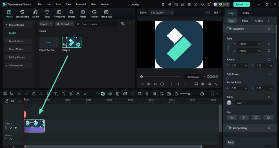Open the Export button dropdown arrow
The image size is (279, 148).
tap(247, 5)
